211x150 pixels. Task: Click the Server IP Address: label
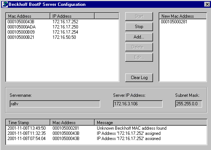(x=129, y=95)
